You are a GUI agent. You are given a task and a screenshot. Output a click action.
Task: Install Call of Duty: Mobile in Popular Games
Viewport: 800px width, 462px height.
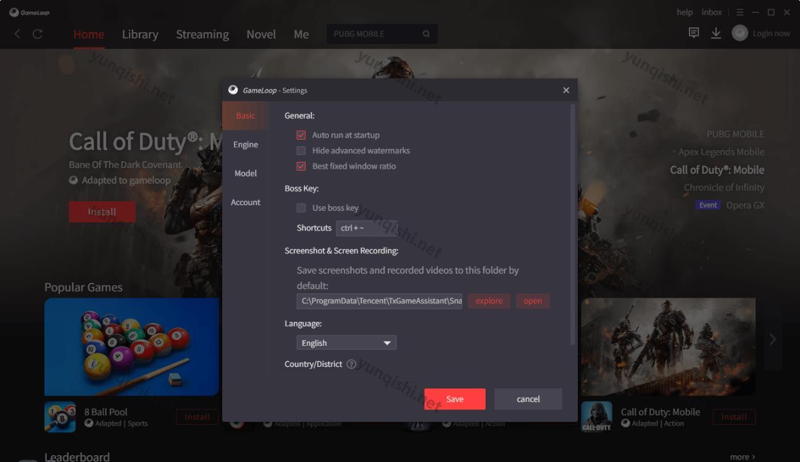(734, 417)
